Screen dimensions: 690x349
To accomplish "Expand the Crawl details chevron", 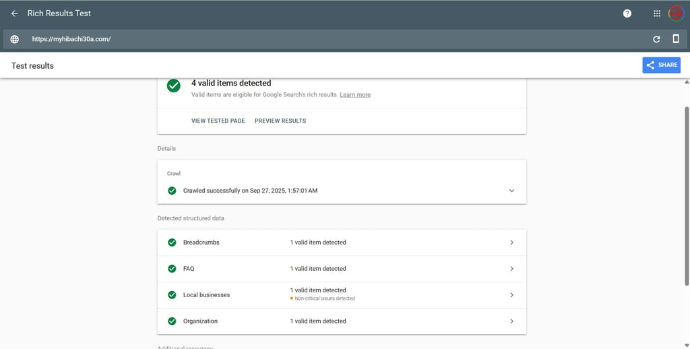I will 511,191.
